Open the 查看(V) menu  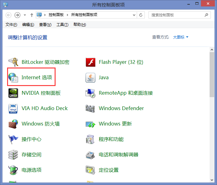tap(45, 25)
